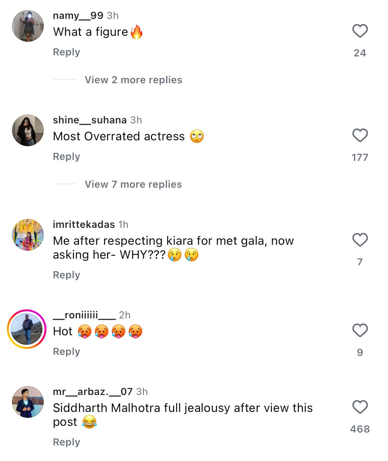Reply to shine__suhana's comment
Screen dimensions: 388x461
tap(66, 157)
